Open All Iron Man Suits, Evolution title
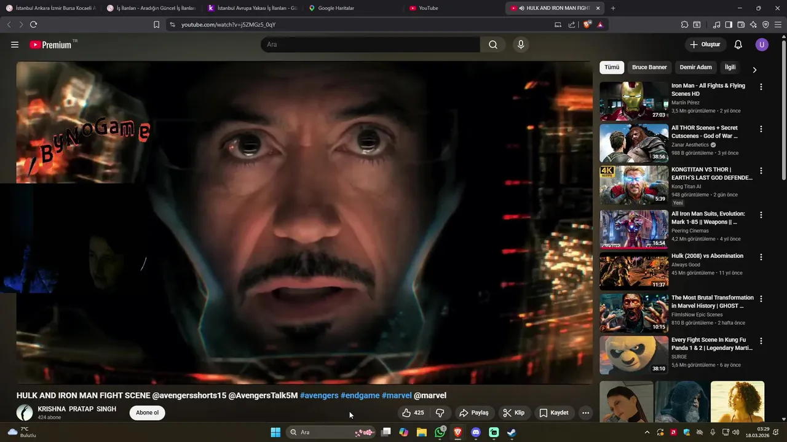 (708, 218)
